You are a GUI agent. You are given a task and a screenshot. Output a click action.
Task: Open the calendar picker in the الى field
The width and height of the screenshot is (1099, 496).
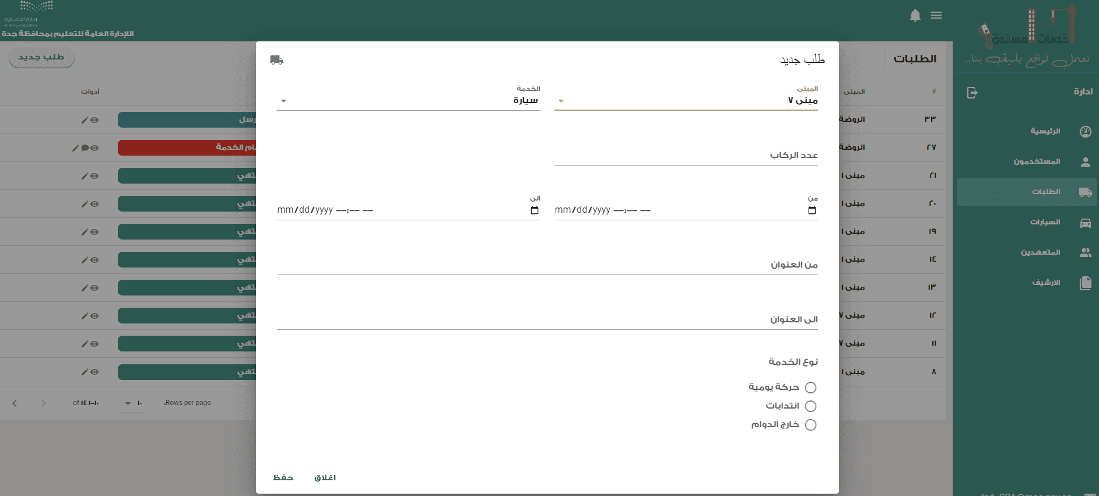534,210
